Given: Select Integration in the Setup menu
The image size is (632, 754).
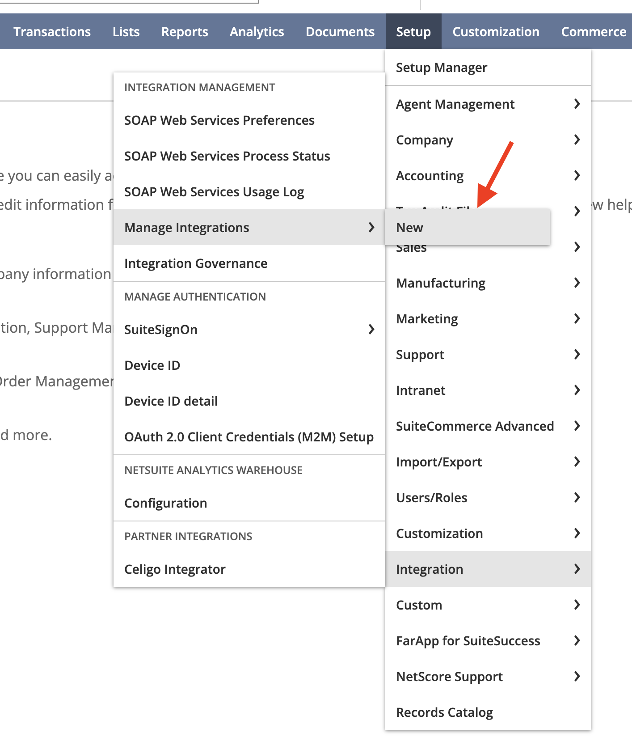Looking at the screenshot, I should (488, 569).
